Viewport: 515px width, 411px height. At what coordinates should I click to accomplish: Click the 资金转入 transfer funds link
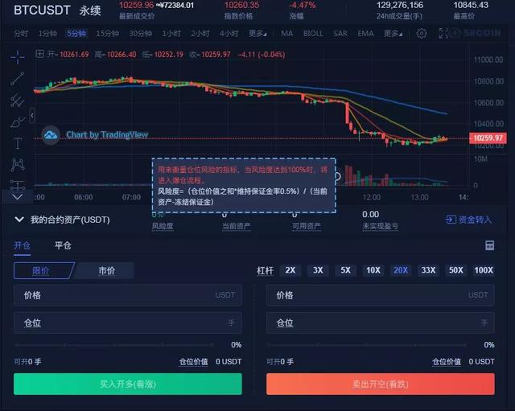pos(468,220)
